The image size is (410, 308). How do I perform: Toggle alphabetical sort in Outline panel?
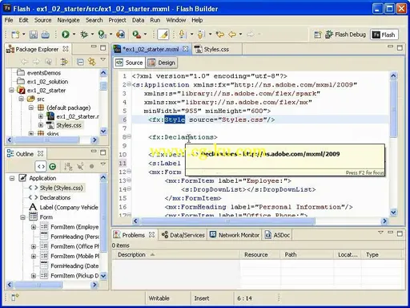[x=68, y=167]
